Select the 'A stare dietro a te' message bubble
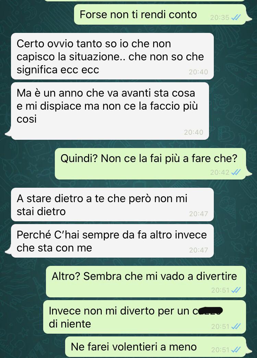Image resolution: width=257 pixels, height=358 pixels. click(x=112, y=205)
